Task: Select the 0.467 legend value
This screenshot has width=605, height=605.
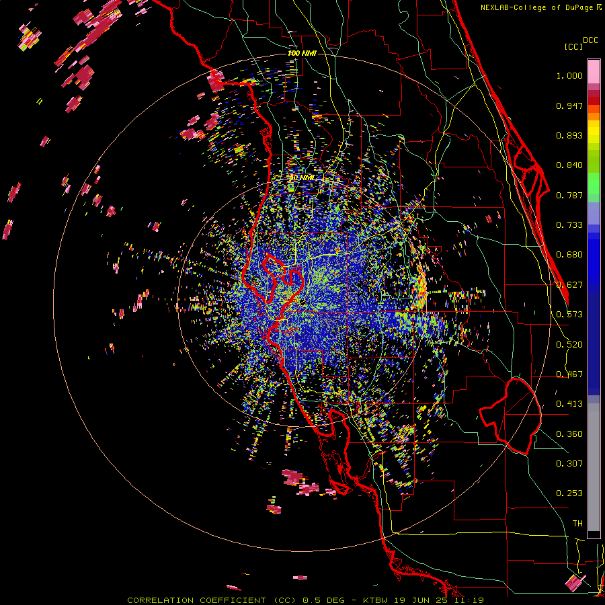Action: [x=569, y=374]
